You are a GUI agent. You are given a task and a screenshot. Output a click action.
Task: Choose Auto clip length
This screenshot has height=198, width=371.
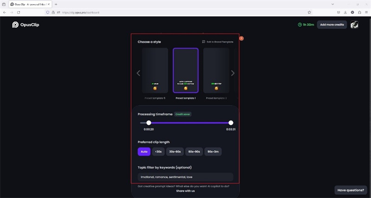(x=144, y=152)
